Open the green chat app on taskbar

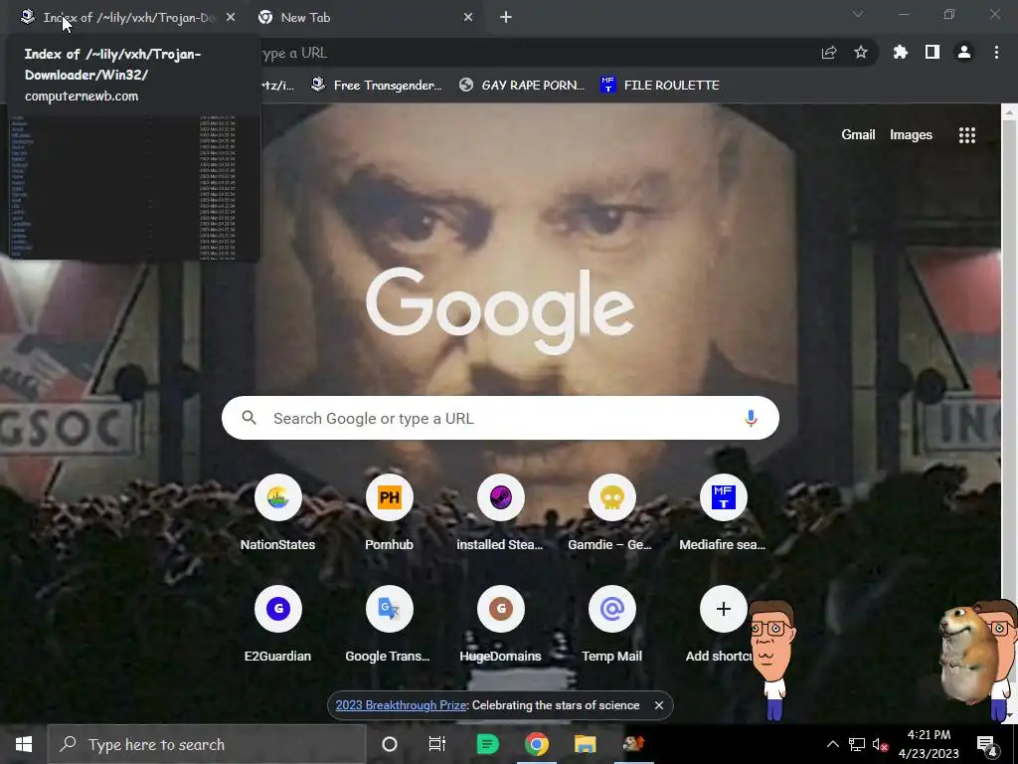(x=487, y=744)
